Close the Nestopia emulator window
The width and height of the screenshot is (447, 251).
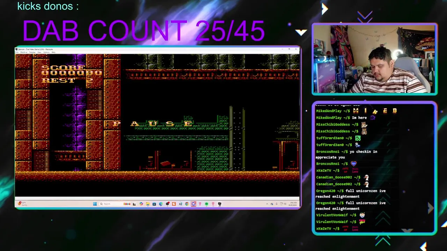[296, 49]
